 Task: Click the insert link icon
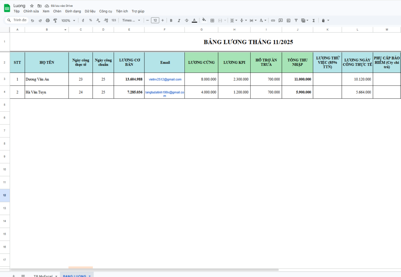tap(273, 20)
